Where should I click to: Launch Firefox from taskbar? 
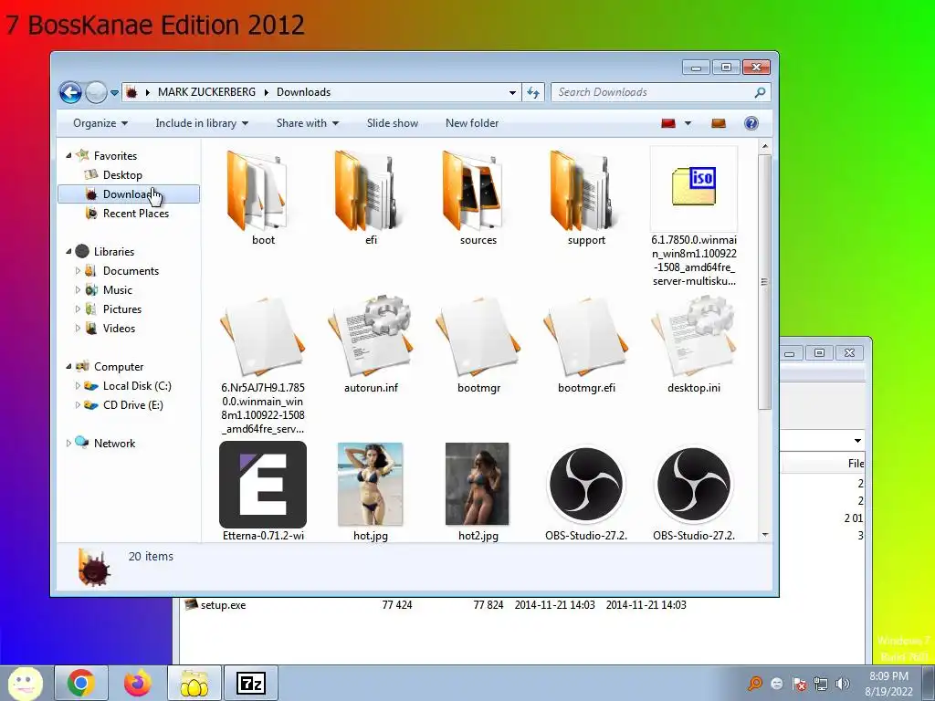click(137, 683)
